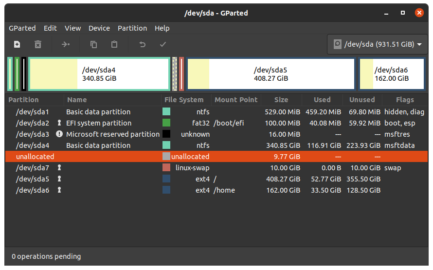Select /dev/sda4 block in disk map

[99, 74]
